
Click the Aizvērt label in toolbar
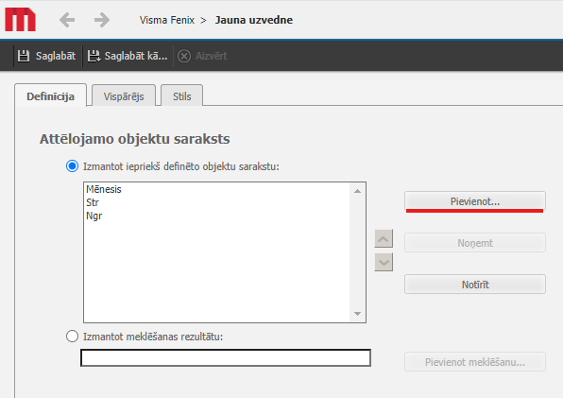[212, 56]
